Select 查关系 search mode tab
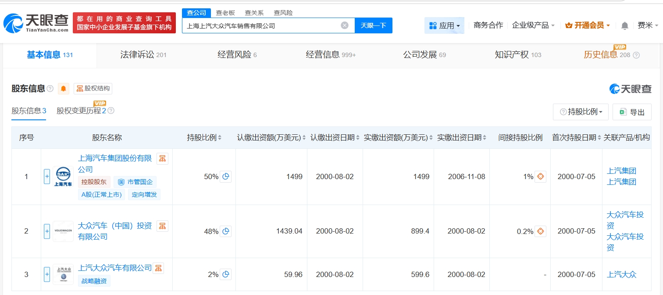This screenshot has width=663, height=295. (254, 13)
